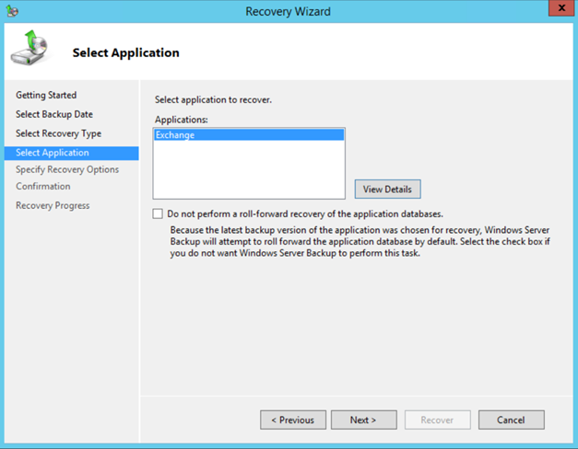Select the highlighted Select Application step
Viewport: 578px width, 449px height.
tap(53, 153)
